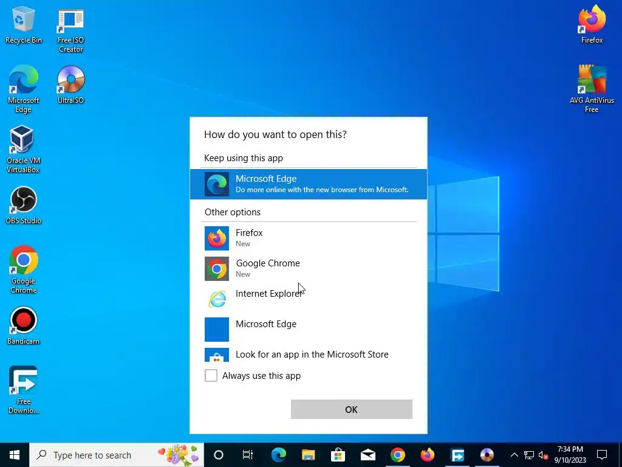Choose Look for an app in the Microsoft Store

tap(308, 355)
